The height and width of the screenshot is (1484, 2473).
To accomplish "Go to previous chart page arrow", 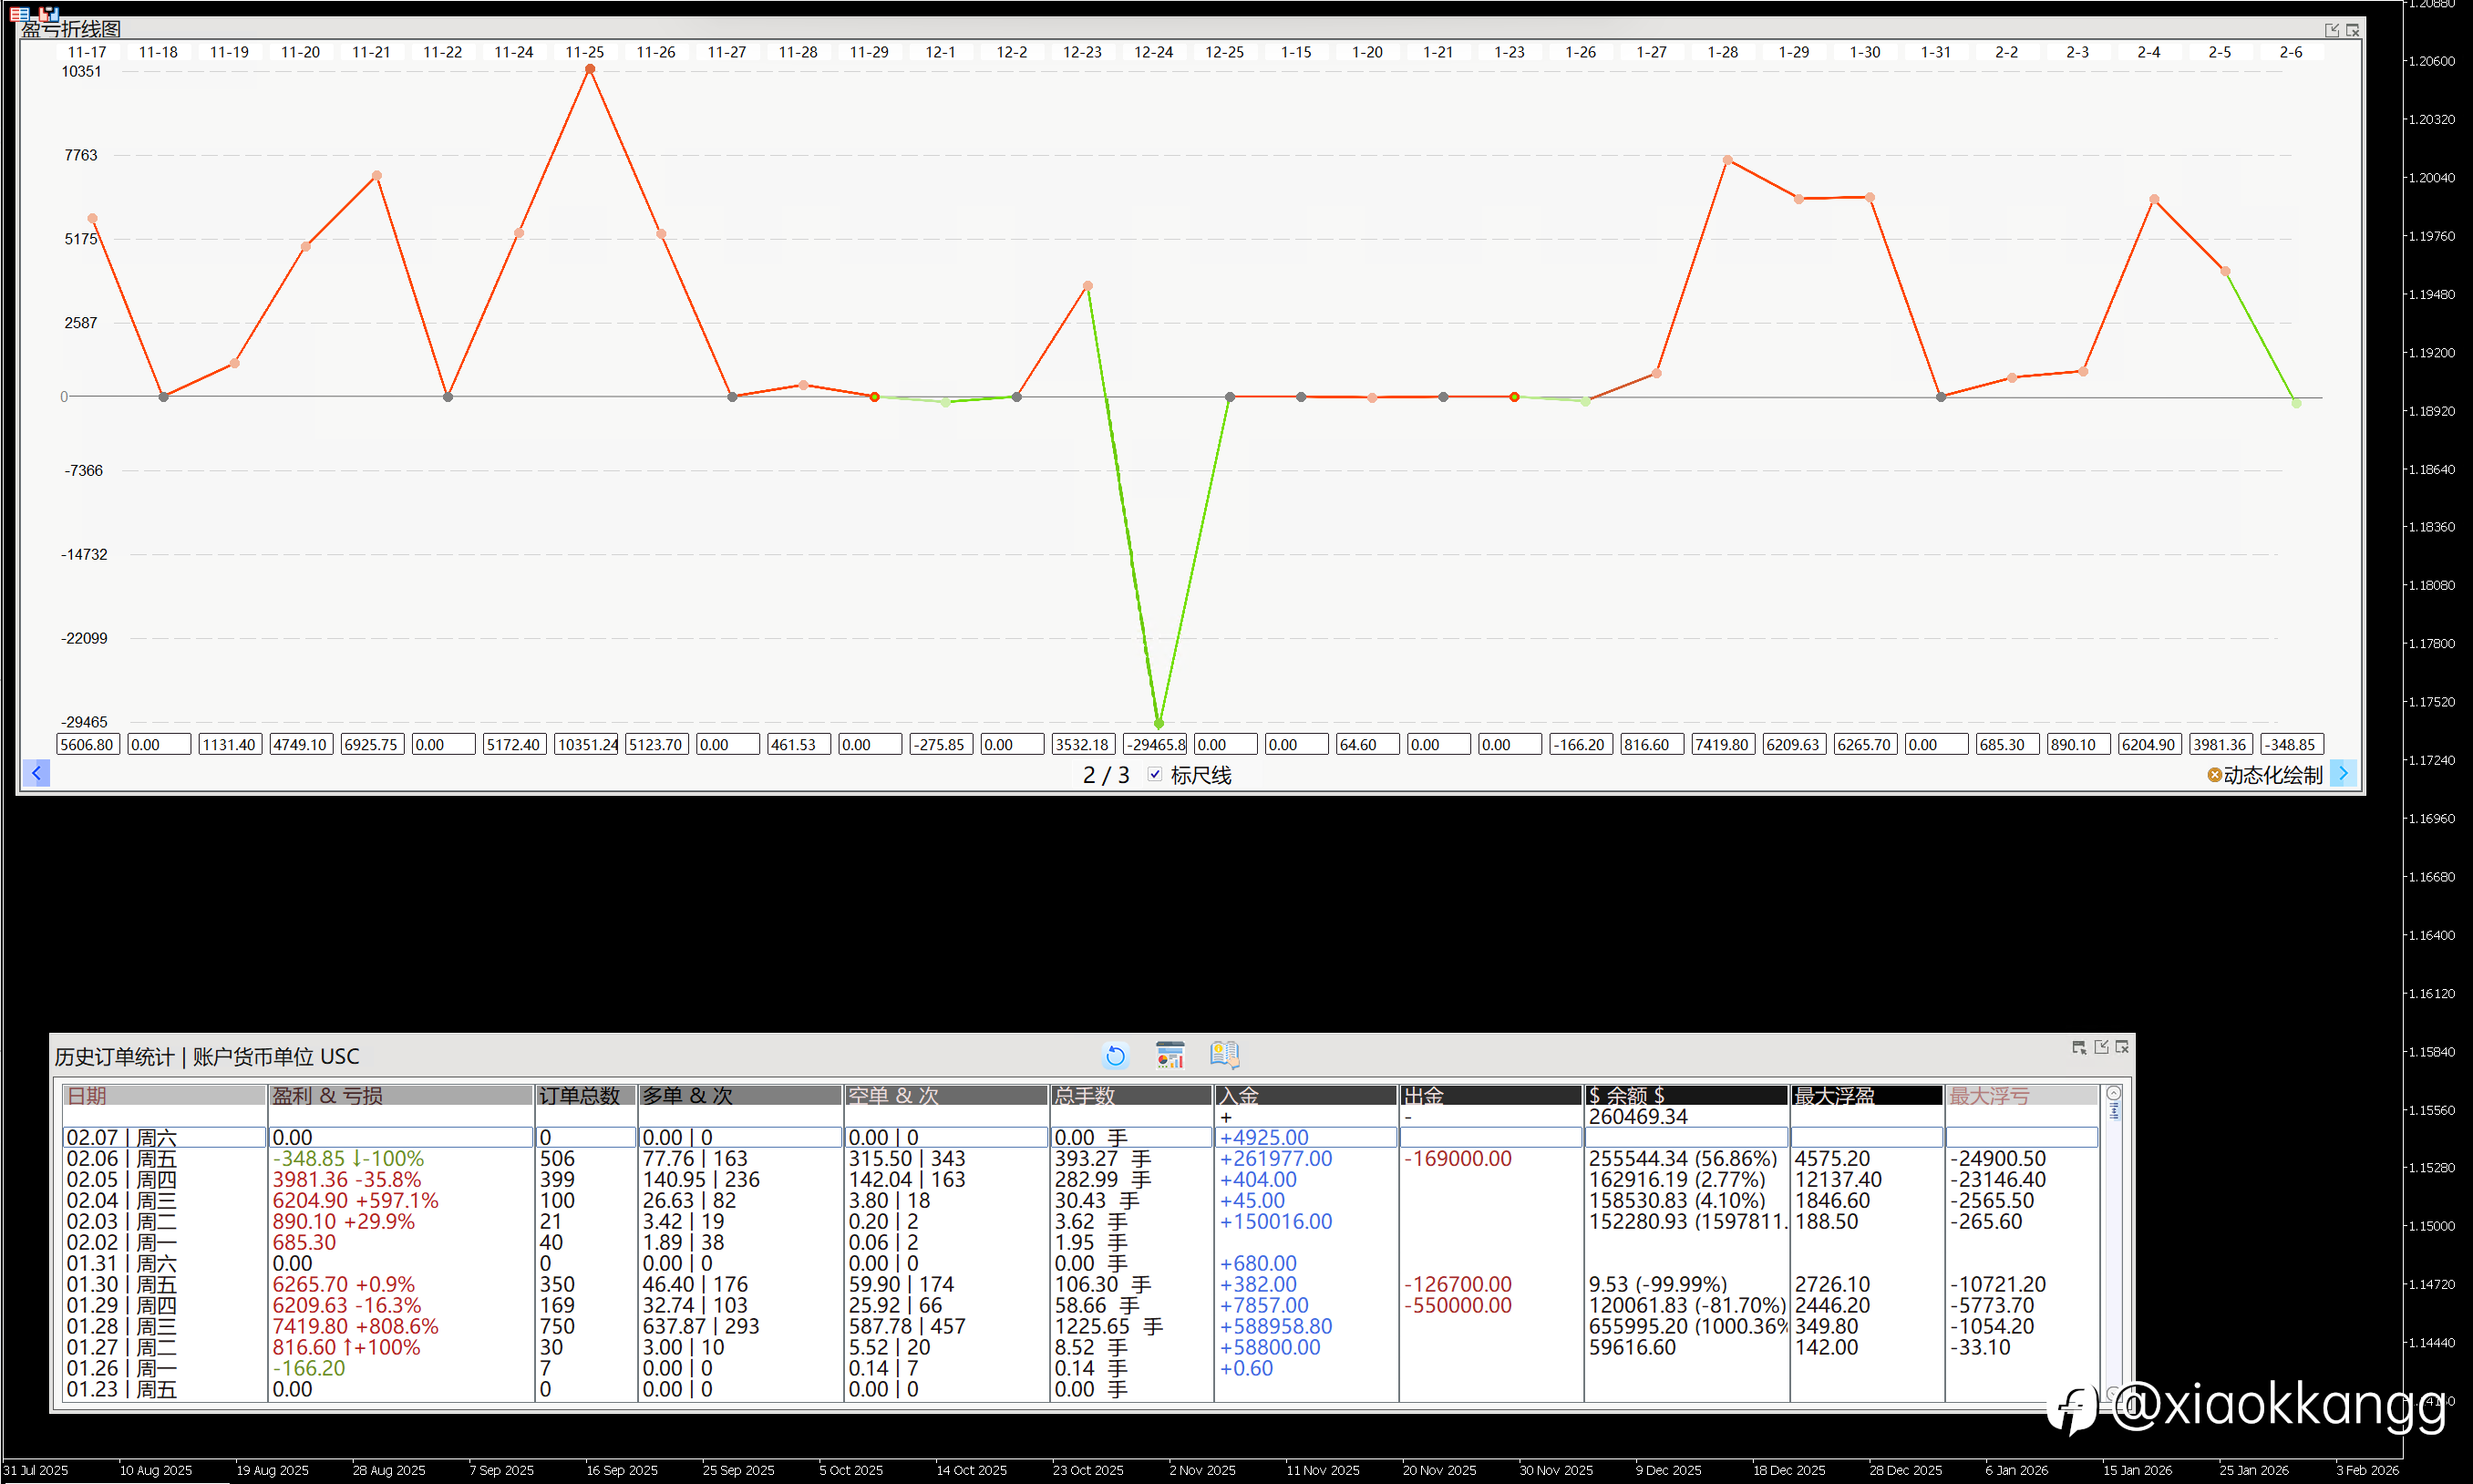I will pyautogui.click(x=36, y=773).
